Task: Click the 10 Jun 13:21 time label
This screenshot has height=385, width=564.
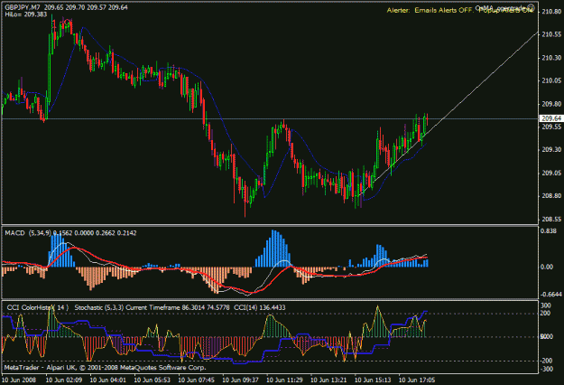Action: [328, 380]
